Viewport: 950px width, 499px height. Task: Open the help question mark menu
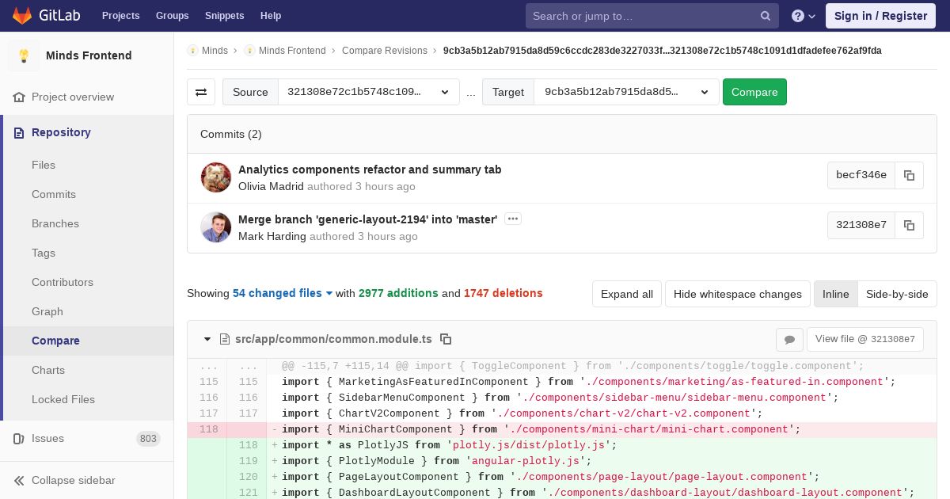click(x=804, y=16)
